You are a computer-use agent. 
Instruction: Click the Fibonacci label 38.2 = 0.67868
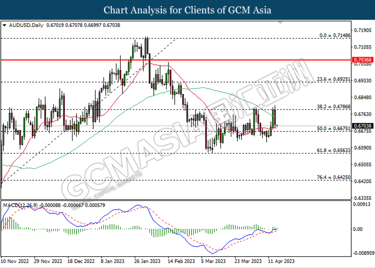[334, 107]
